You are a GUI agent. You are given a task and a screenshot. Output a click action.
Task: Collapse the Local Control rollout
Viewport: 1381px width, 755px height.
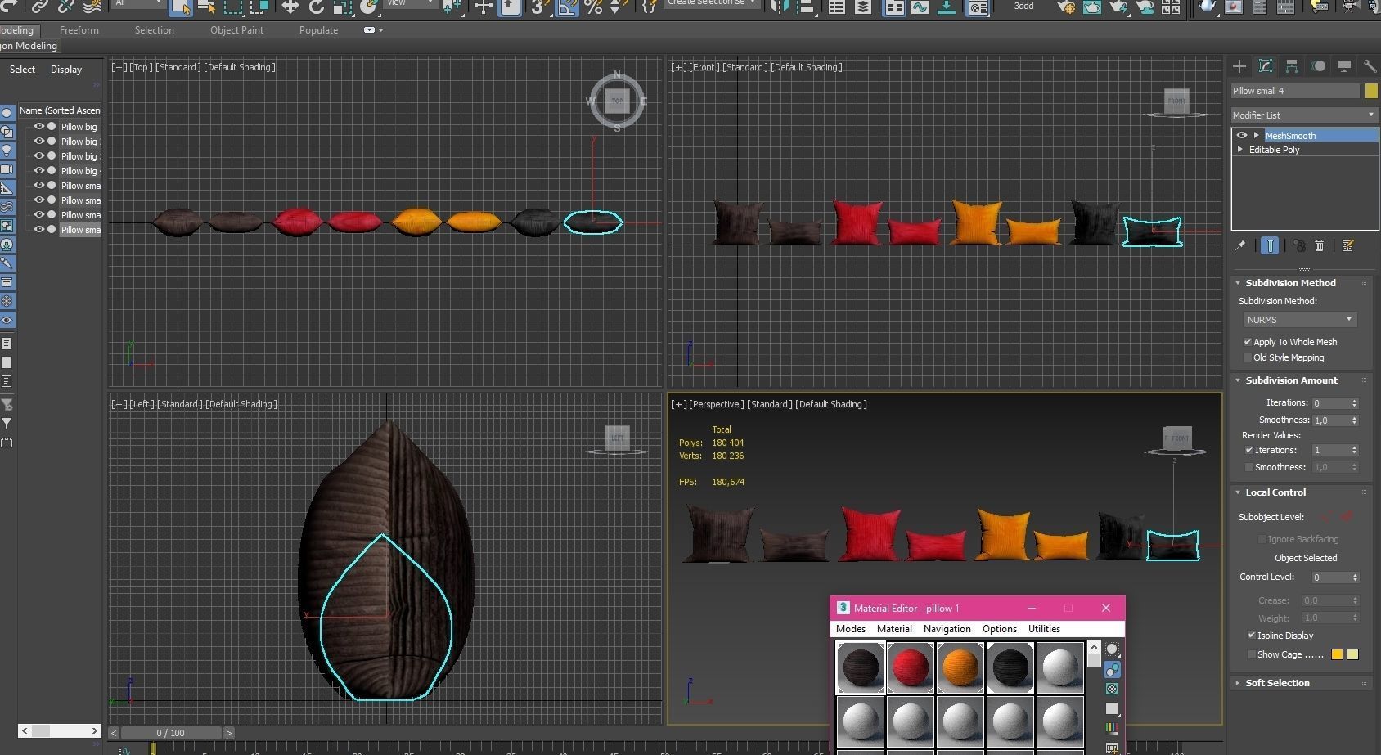tap(1275, 492)
